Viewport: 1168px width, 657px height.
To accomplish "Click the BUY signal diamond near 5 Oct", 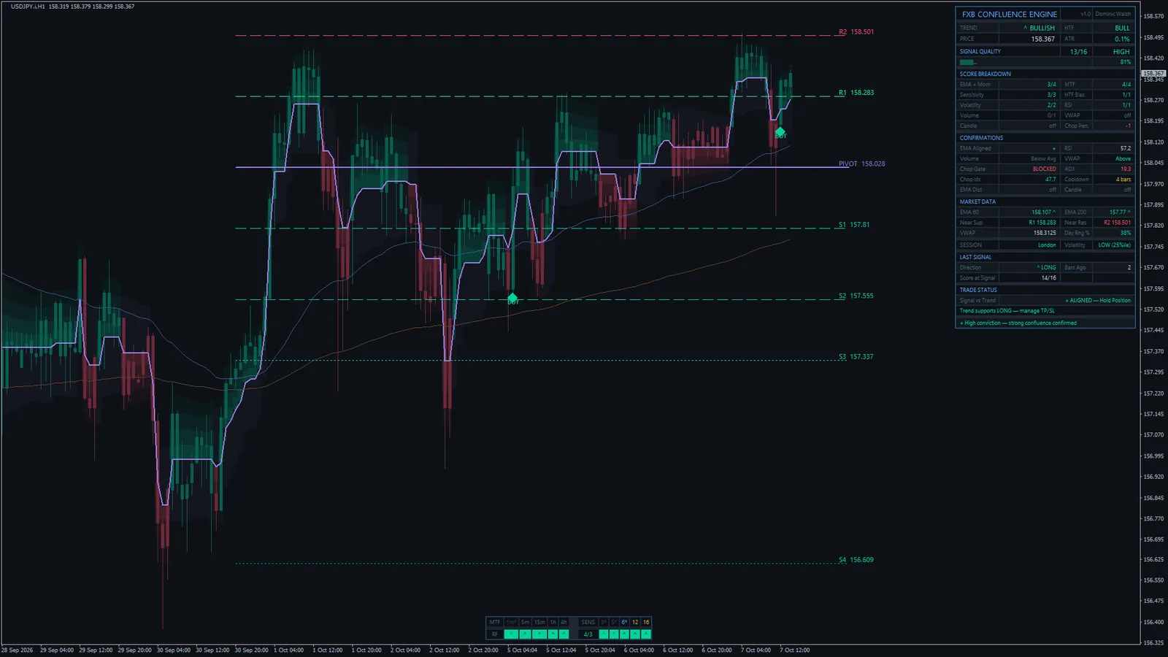I will point(512,299).
